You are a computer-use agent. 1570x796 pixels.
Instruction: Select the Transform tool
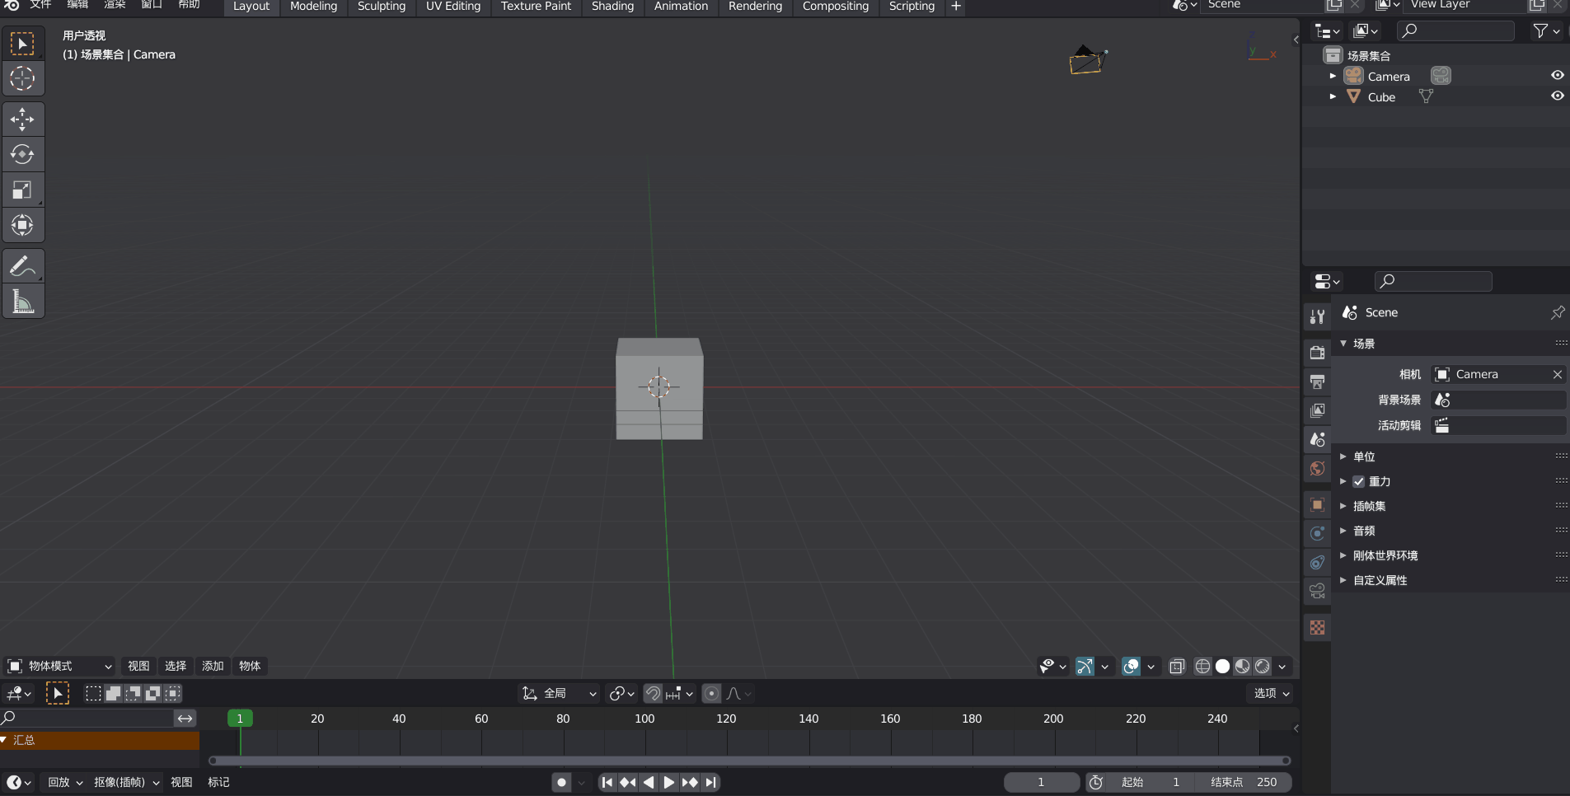tap(22, 225)
